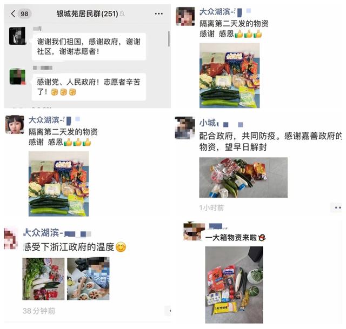The image size is (346, 329).
Task: Open the 小城 username link
Action: coord(208,123)
